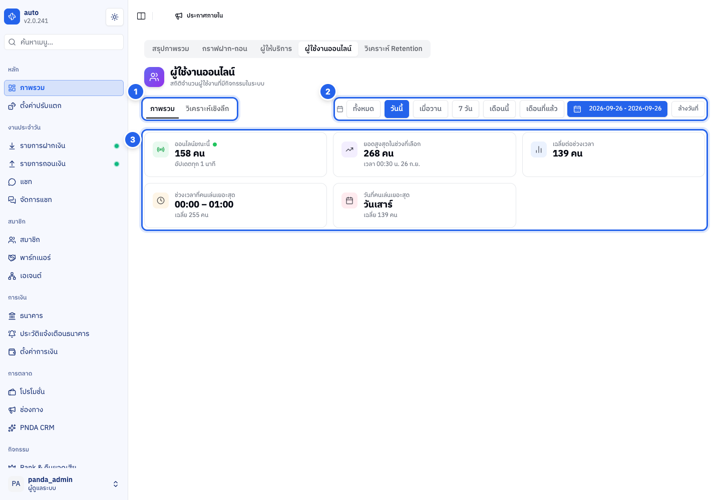721x500 pixels.
Task: Select the ผู้ใช้งานออนไลน์ tab
Action: 328,49
